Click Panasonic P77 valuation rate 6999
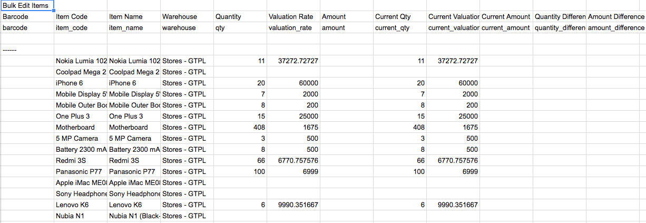The height and width of the screenshot is (223, 646). tap(293, 172)
